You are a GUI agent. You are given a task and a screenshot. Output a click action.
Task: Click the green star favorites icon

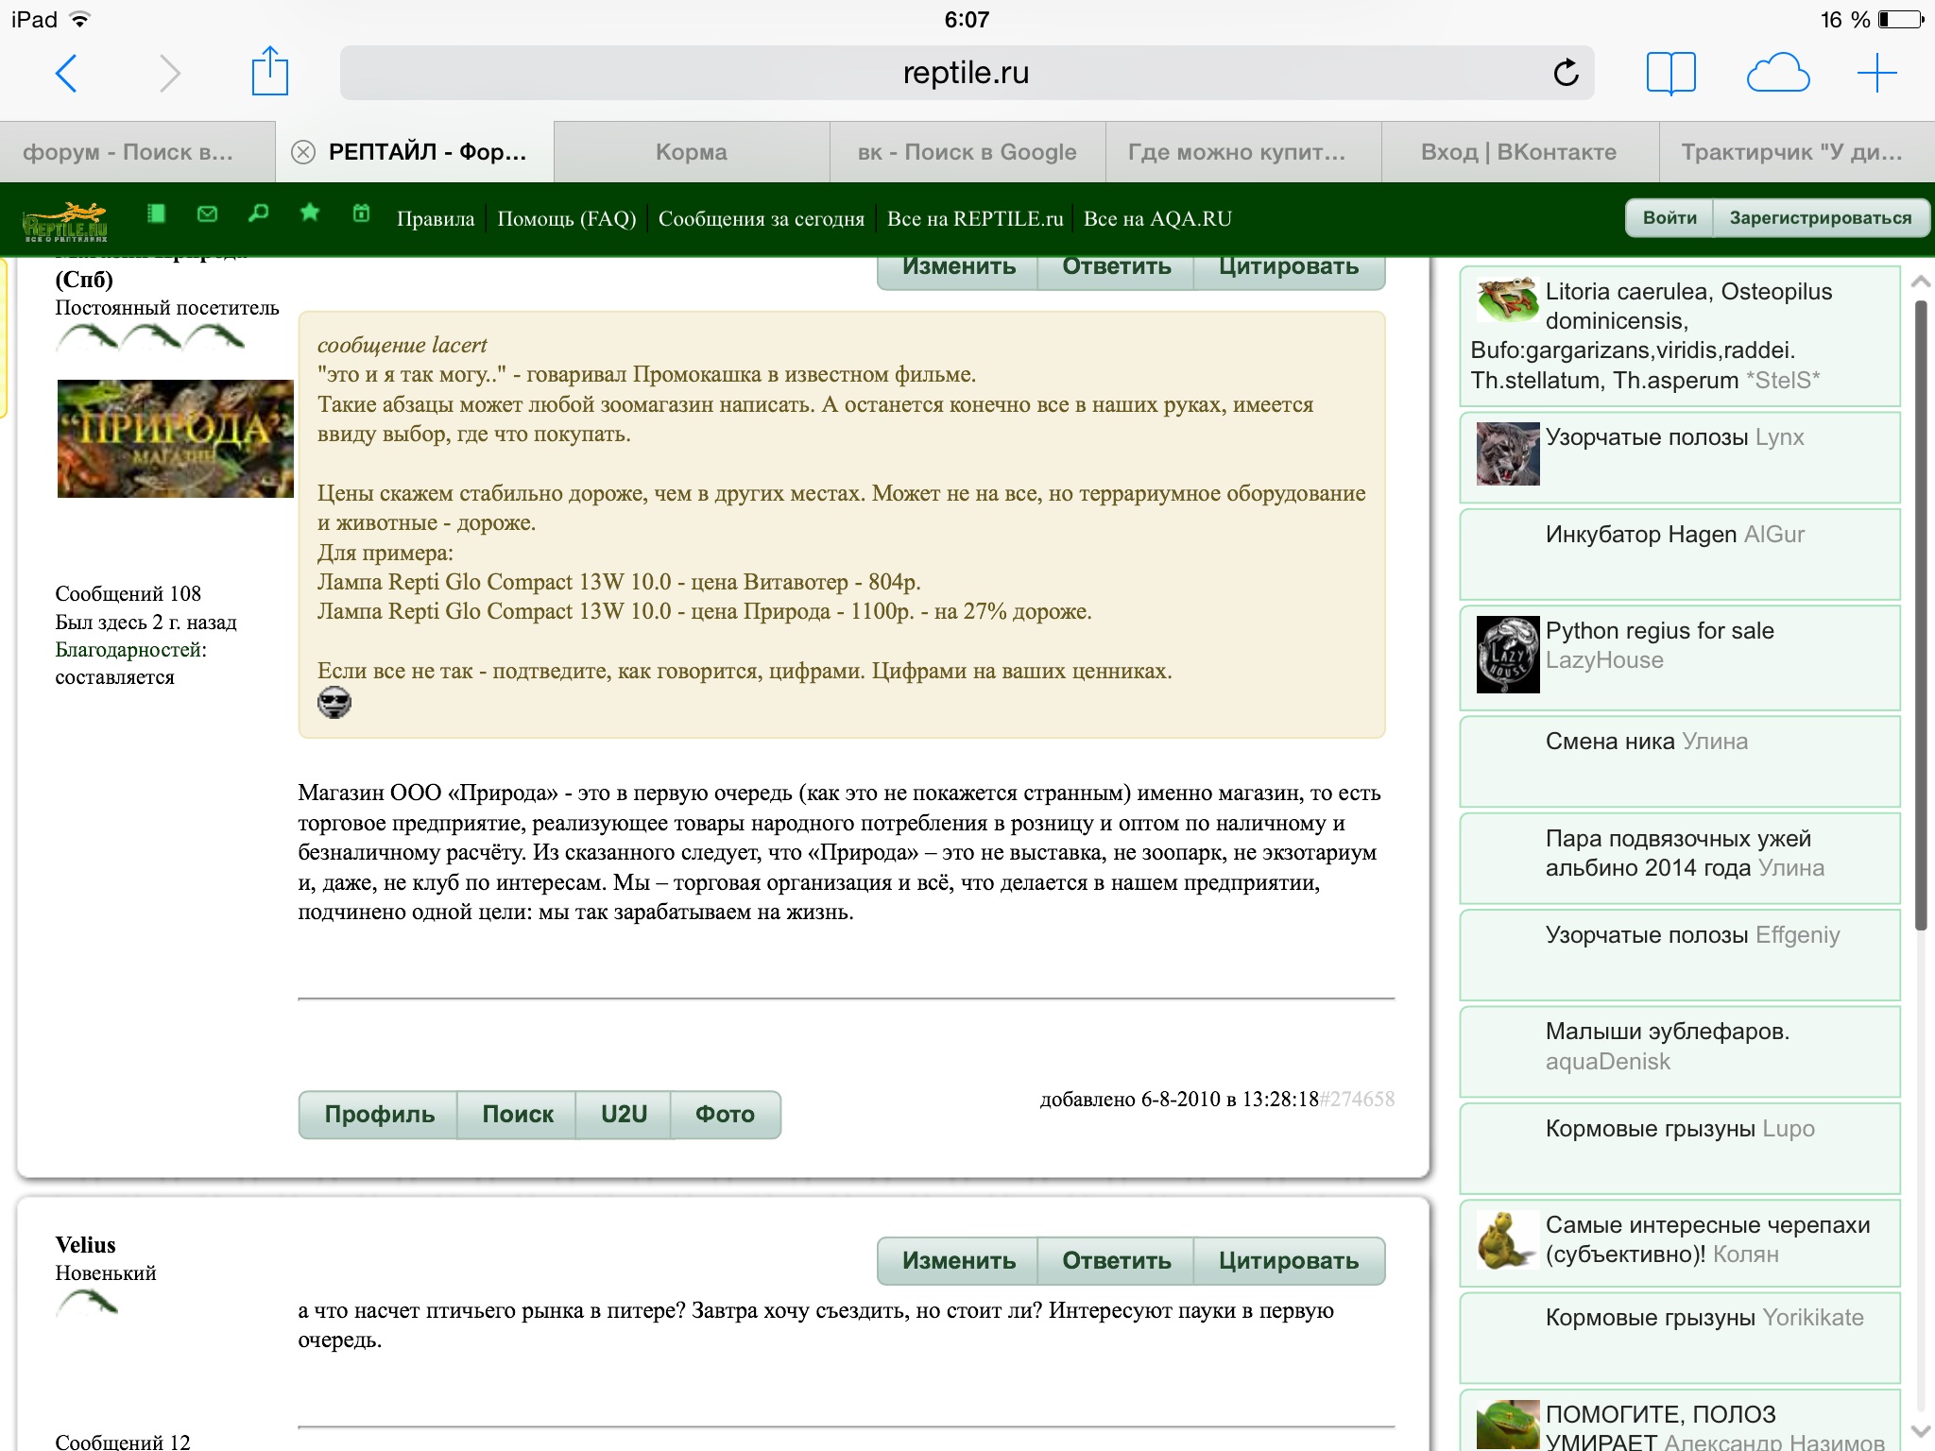pyautogui.click(x=309, y=213)
